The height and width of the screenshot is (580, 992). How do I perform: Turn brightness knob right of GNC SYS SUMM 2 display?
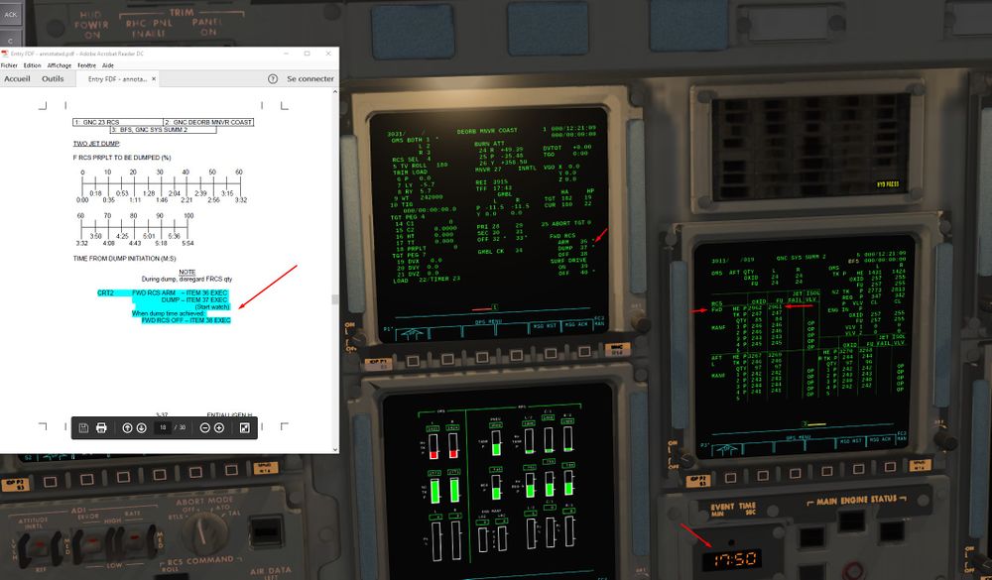[x=944, y=438]
